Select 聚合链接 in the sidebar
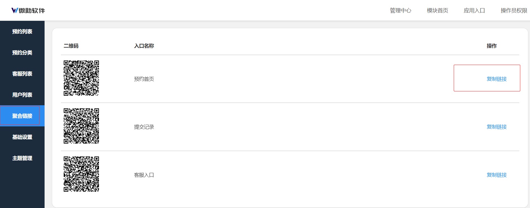The height and width of the screenshot is (208, 530). point(22,116)
